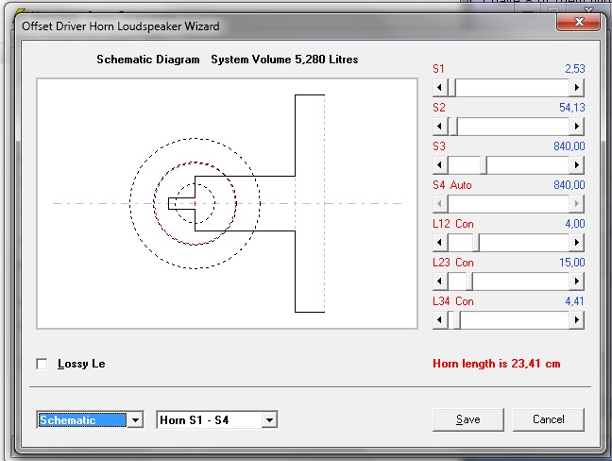Click the L34 Con label
Screen dimensions: 612x461
coord(453,301)
